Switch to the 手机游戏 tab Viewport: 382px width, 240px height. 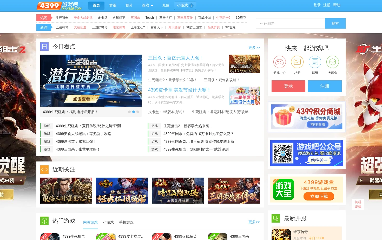point(126,223)
